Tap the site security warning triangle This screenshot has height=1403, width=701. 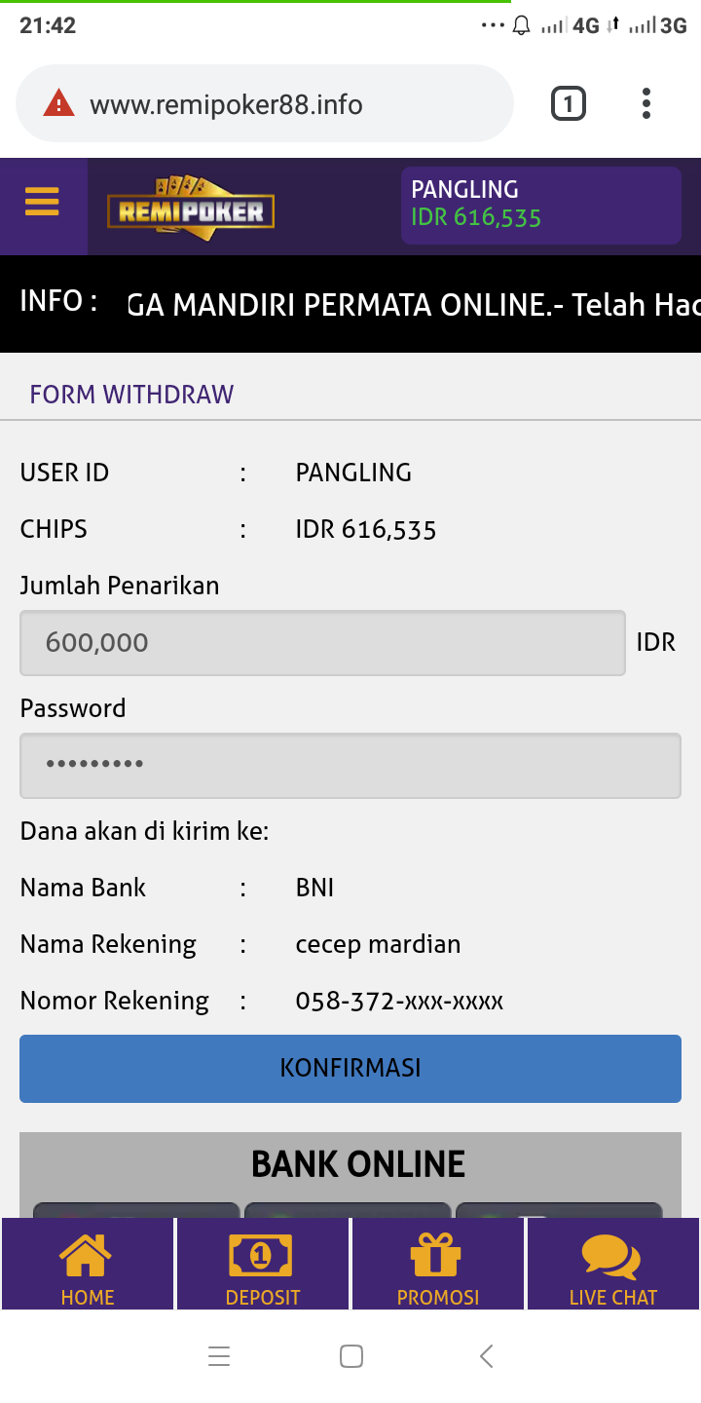point(58,103)
